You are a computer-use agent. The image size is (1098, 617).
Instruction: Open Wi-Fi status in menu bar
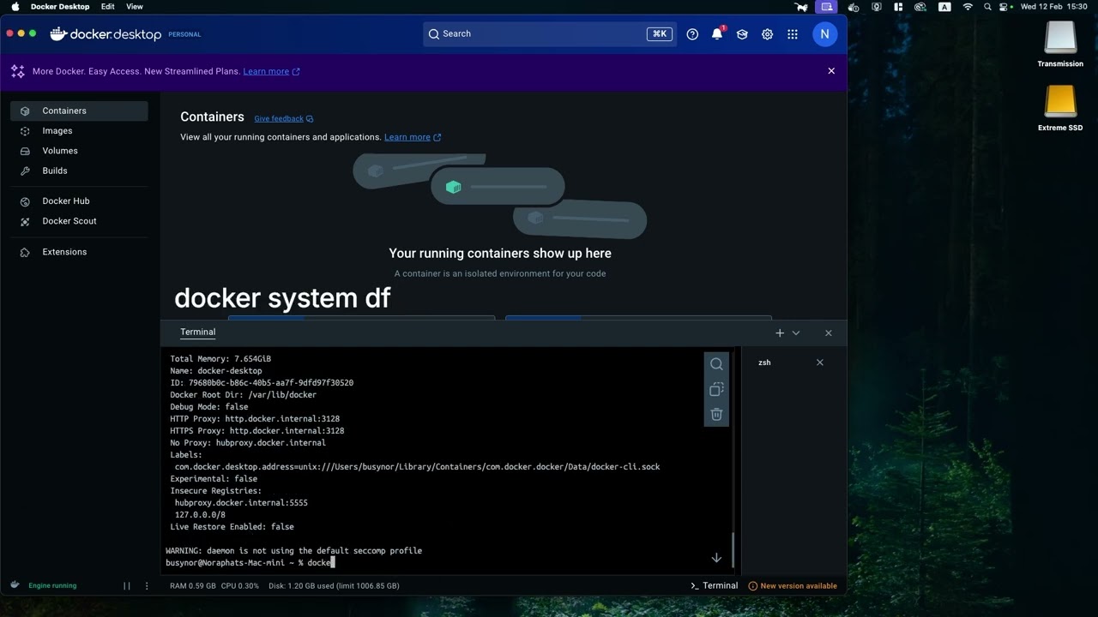(x=968, y=6)
